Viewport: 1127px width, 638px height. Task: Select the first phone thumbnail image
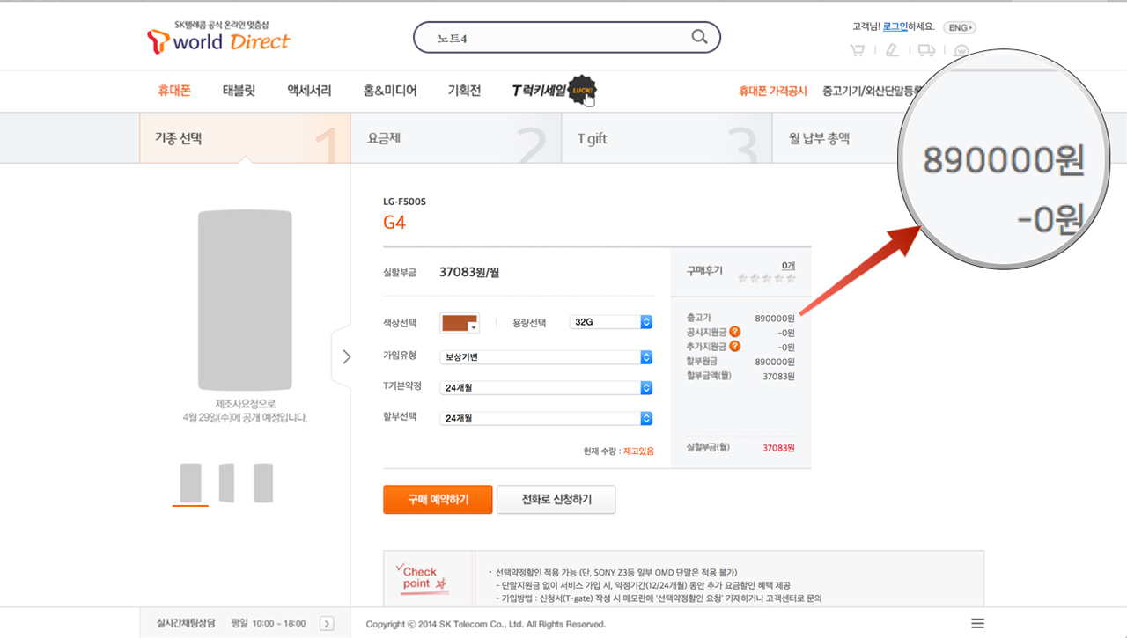(x=190, y=483)
